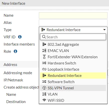This screenshot has width=109, height=107.
Task: Click the 802.3ad Aggregate icon
Action: [x=44, y=44]
